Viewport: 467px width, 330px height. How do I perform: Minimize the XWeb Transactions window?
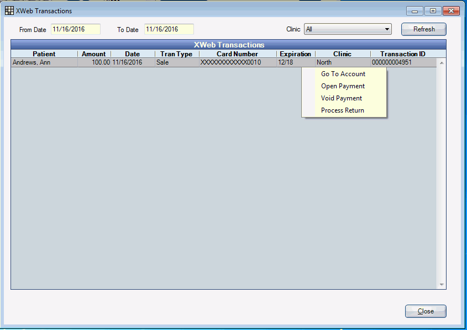pos(414,11)
